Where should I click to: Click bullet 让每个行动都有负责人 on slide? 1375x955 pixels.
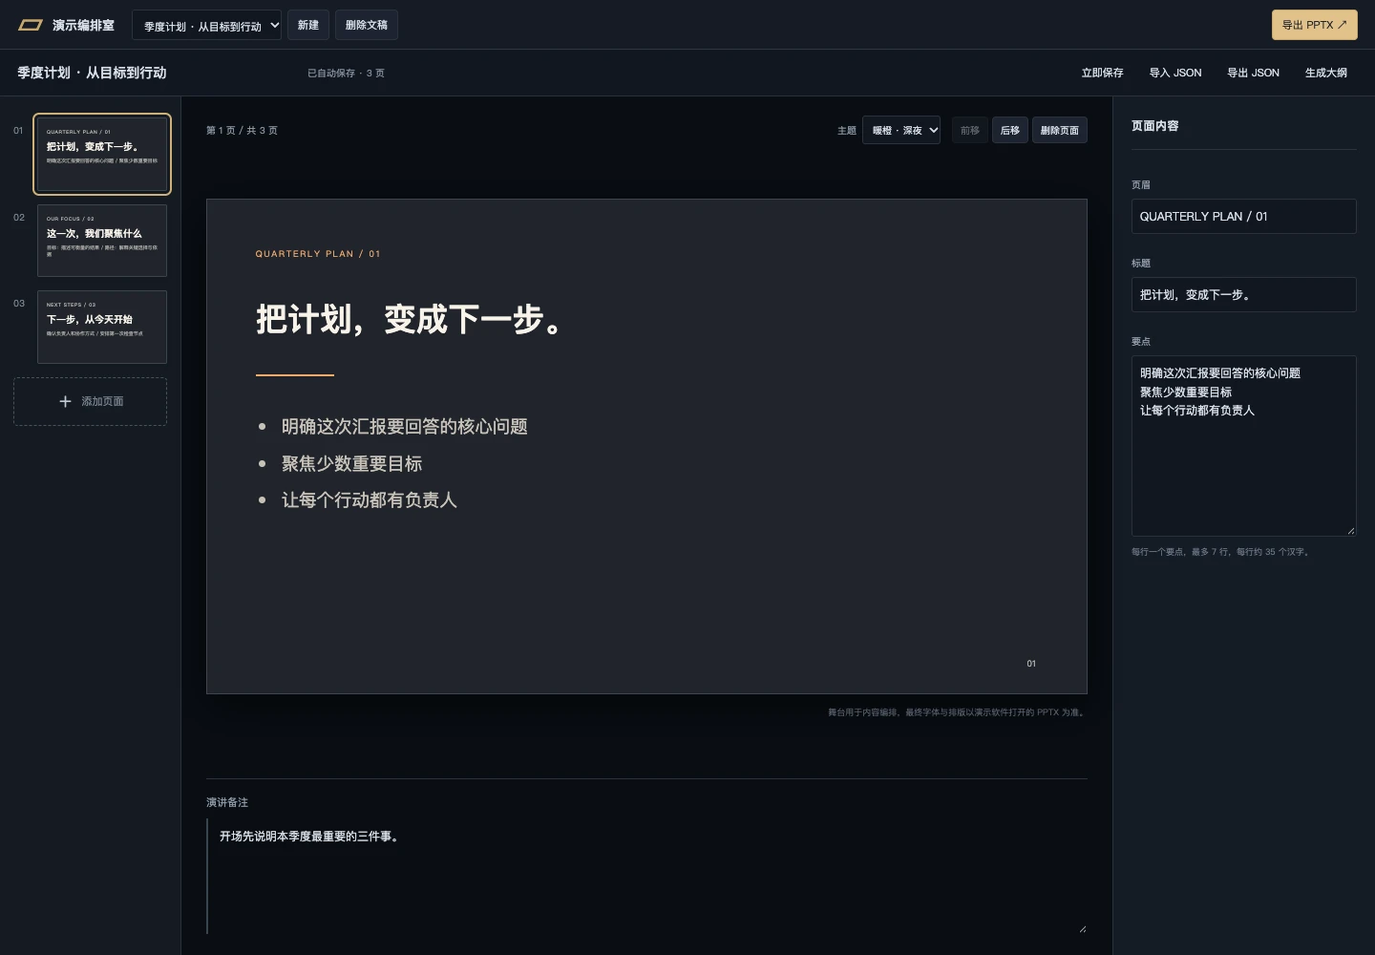(x=369, y=499)
